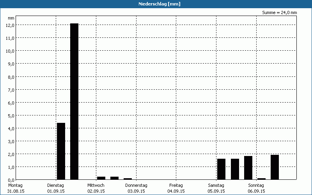Select the Montag day label

coord(15,186)
